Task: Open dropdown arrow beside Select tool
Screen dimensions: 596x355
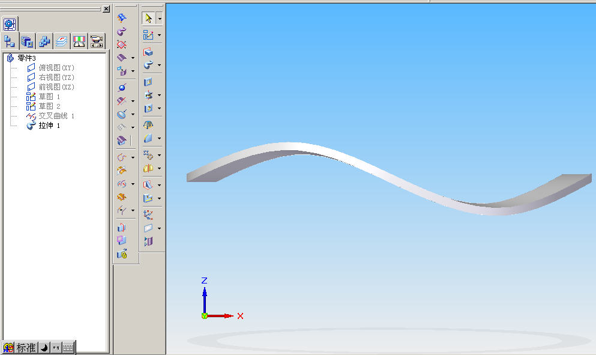Action: click(x=160, y=18)
